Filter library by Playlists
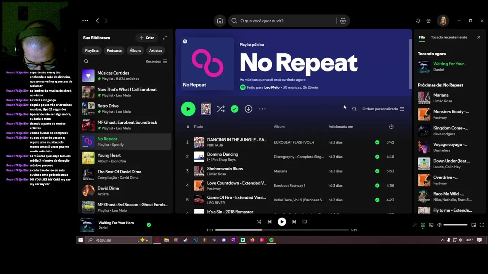The image size is (488, 274). point(91,51)
